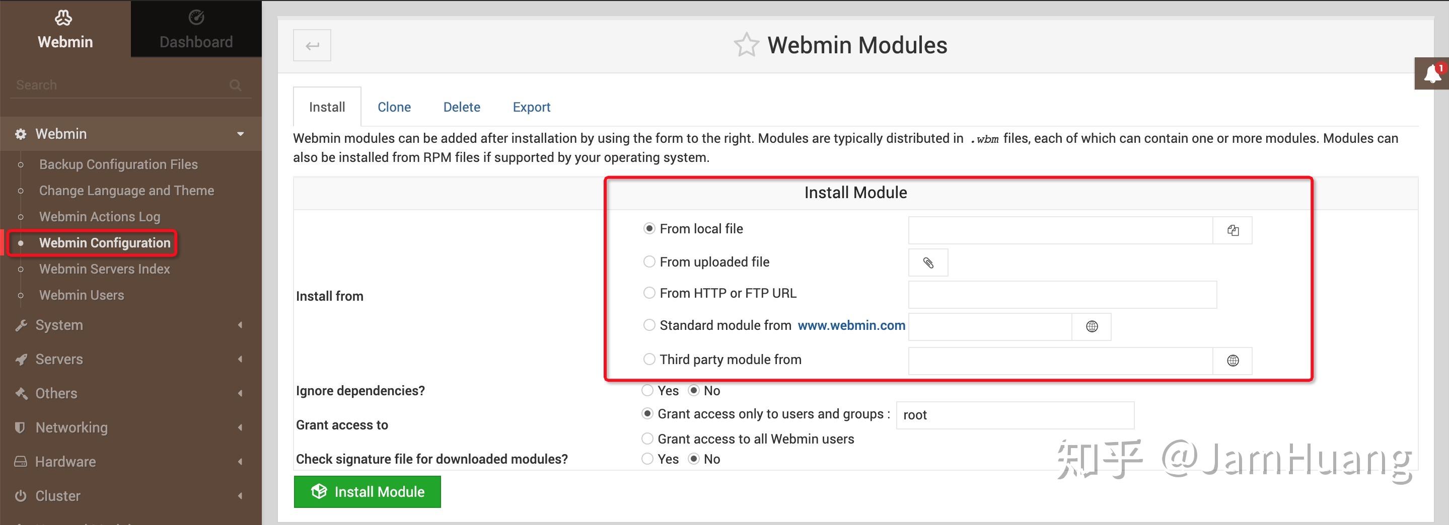Click the file chooser icon for local file field
Viewport: 1449px width, 525px height.
1233,230
